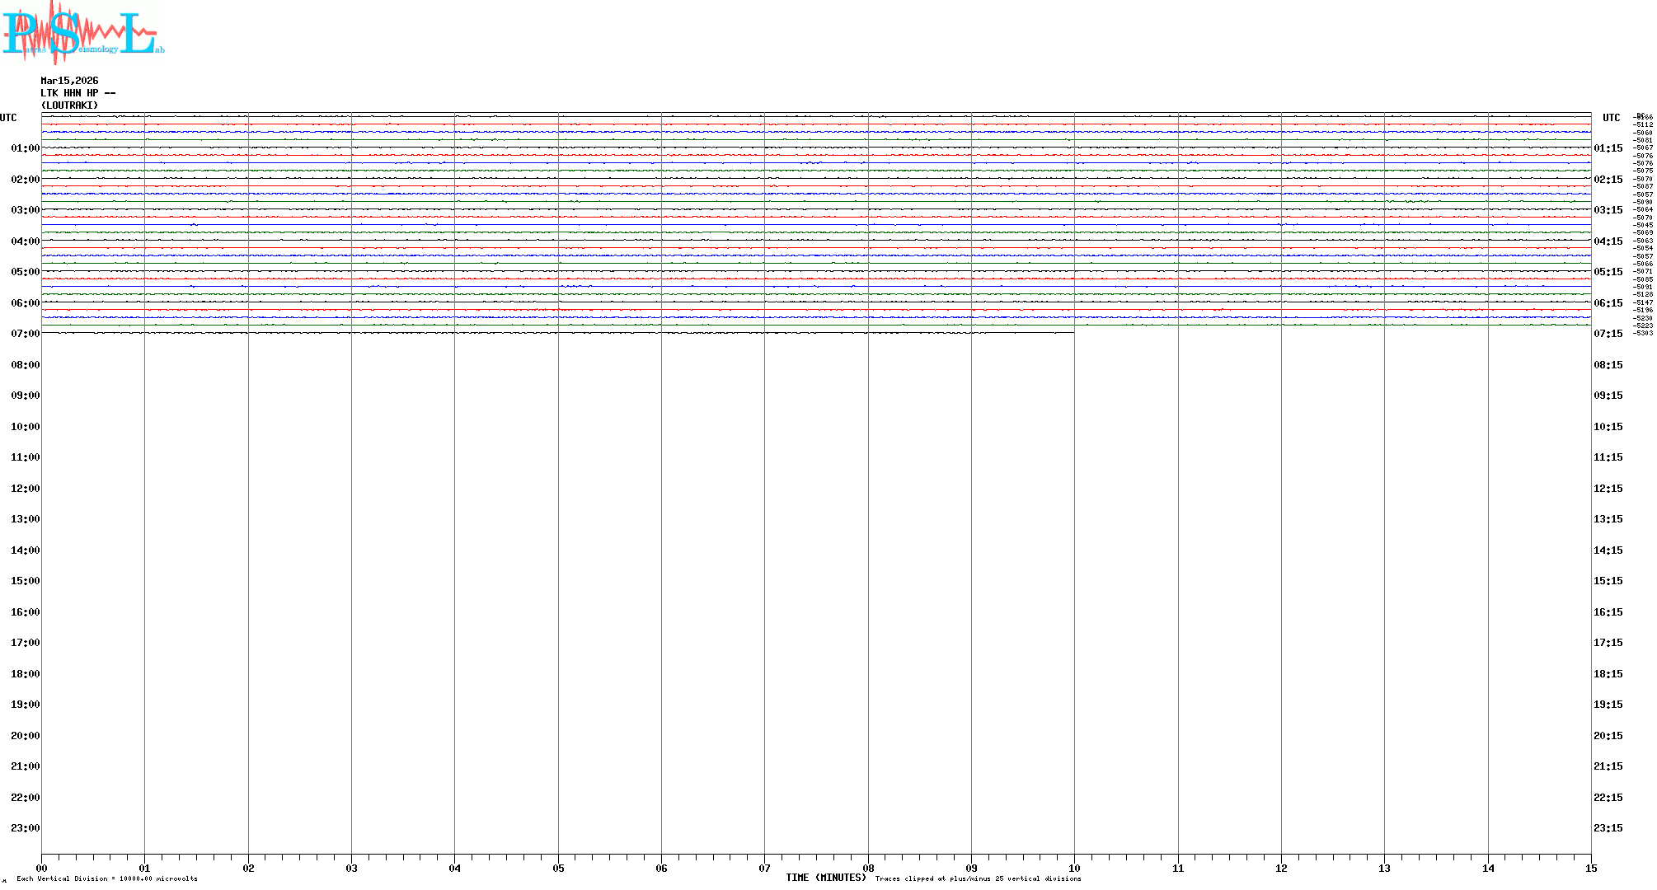Click the left UTC axis label
Image resolution: width=1657 pixels, height=890 pixels.
coord(8,118)
